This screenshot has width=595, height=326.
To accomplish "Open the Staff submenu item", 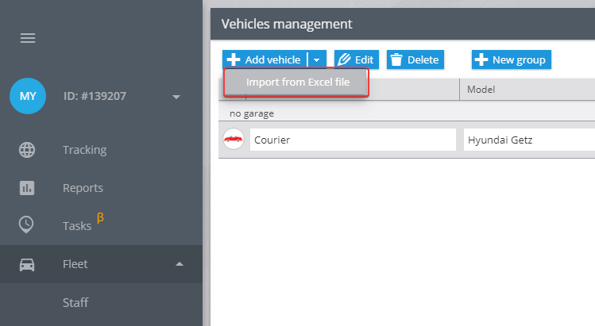I will click(75, 302).
